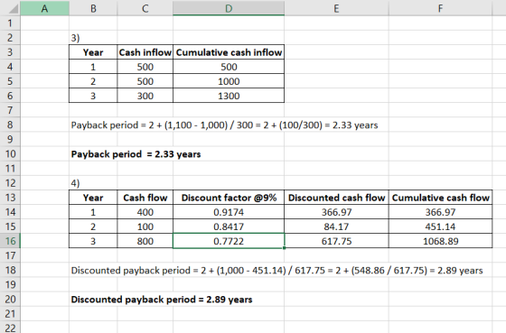Image resolution: width=506 pixels, height=333 pixels.
Task: Select column E header
Action: click(x=336, y=8)
